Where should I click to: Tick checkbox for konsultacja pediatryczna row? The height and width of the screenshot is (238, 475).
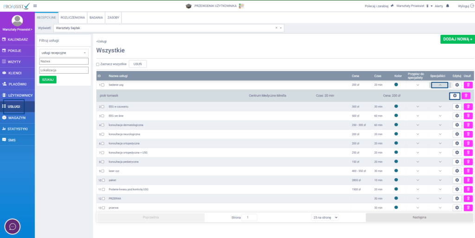[103, 162]
